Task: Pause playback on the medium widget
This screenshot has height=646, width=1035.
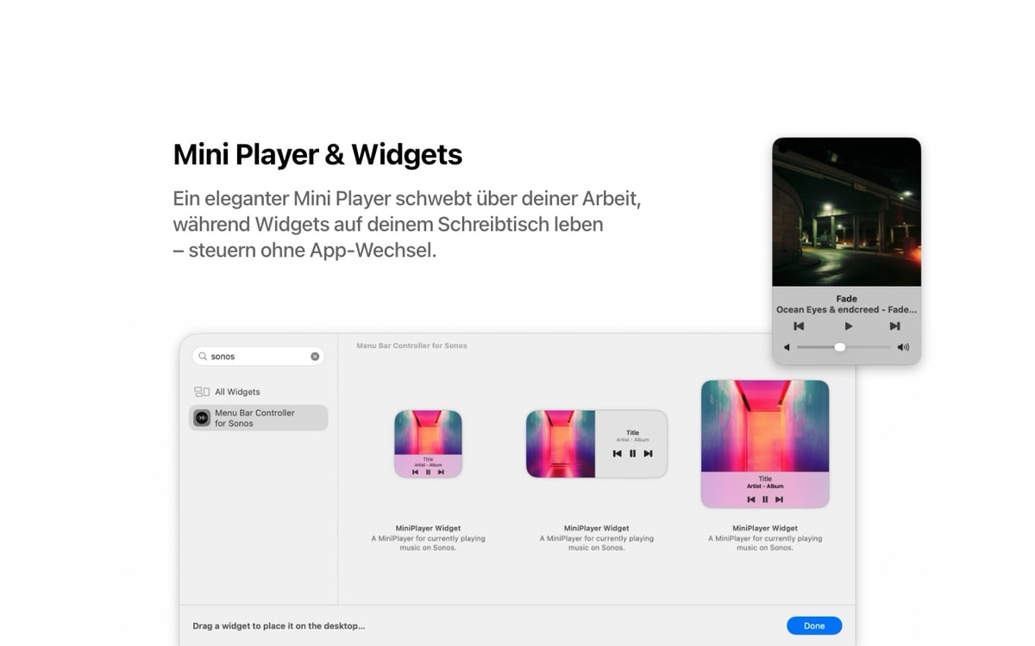Action: 632,453
